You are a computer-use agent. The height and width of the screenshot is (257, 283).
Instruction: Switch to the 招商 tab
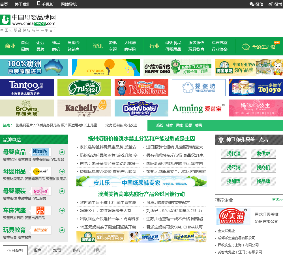pyautogui.click(x=38, y=250)
